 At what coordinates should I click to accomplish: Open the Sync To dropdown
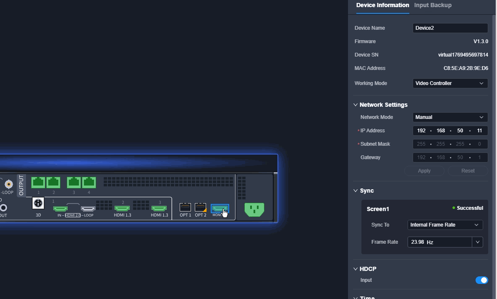pyautogui.click(x=445, y=225)
